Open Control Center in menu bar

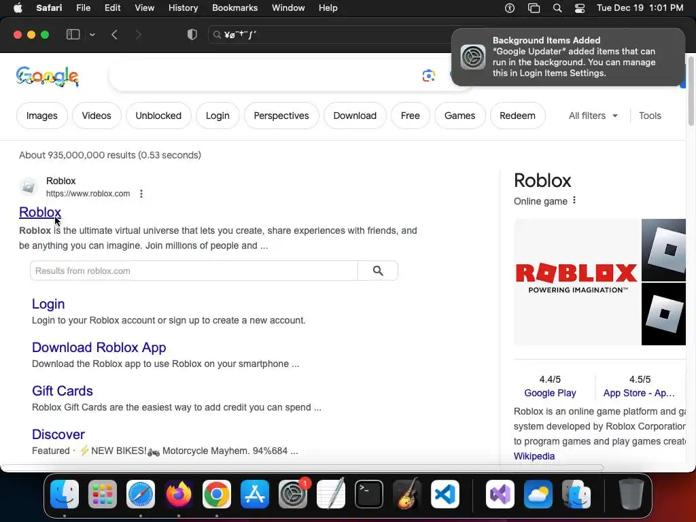pos(579,8)
